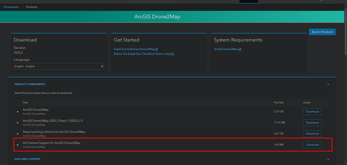Image resolution: width=347 pixels, height=165 pixels.
Task: Click external-link icon beside Run CheckSum link
Action: (x=173, y=54)
